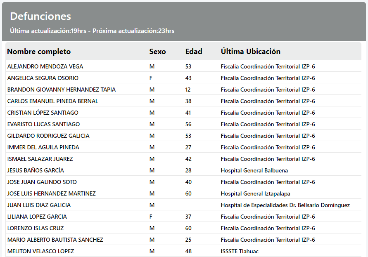Click JESUS BAÑOS GARCÍA name cell
The height and width of the screenshot is (257, 368).
[x=36, y=170]
